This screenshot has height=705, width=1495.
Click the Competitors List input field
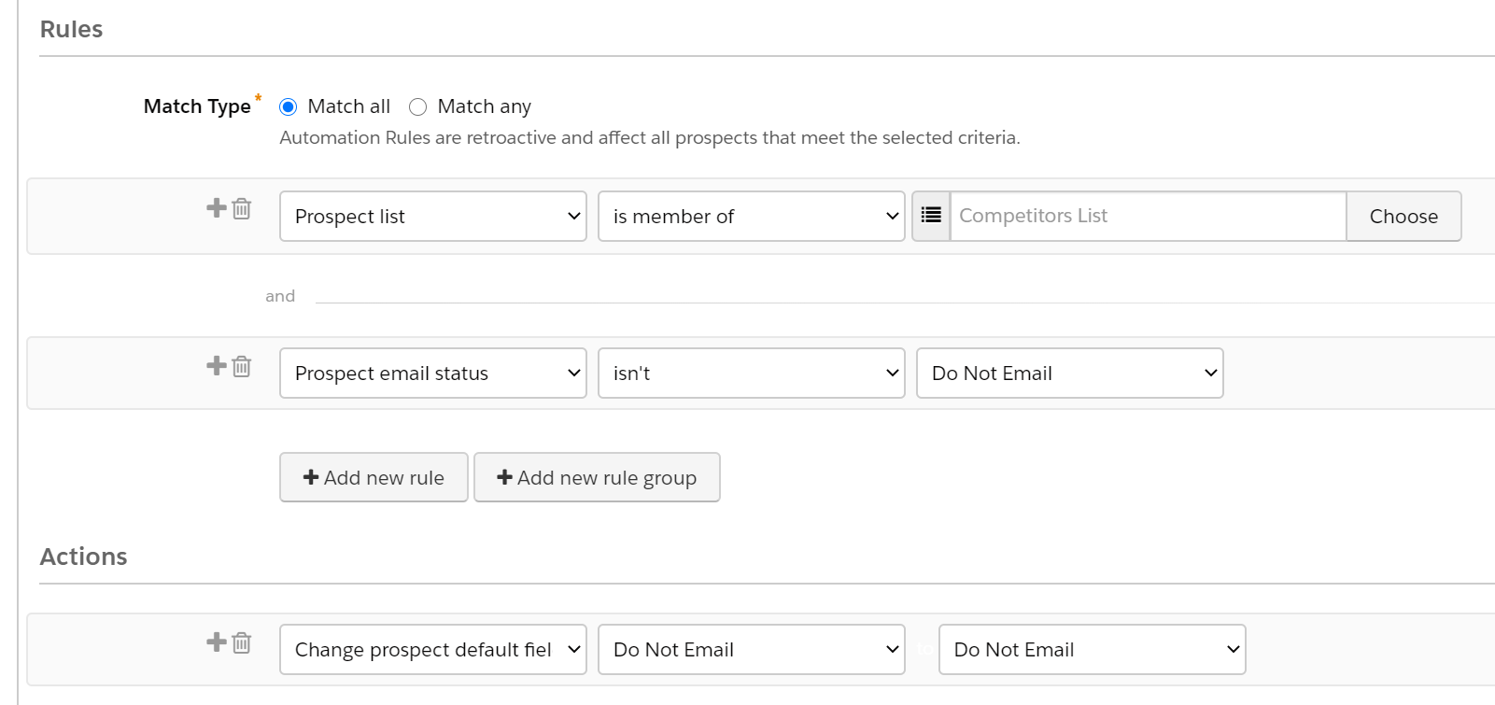(x=1148, y=216)
